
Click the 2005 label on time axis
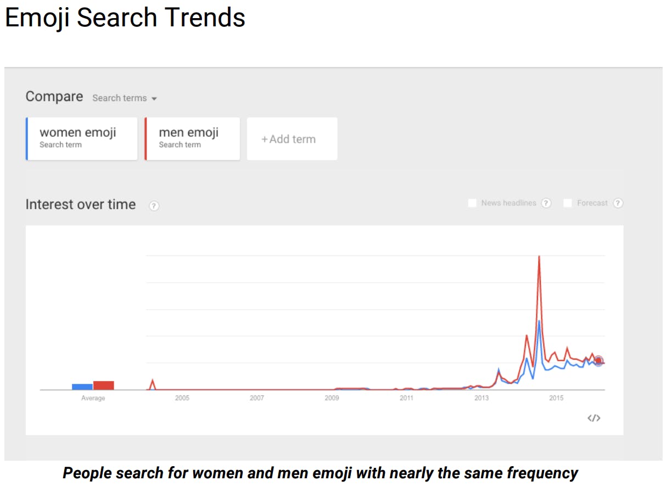pyautogui.click(x=182, y=398)
